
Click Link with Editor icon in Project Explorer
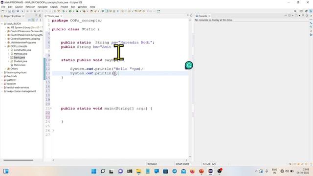coord(33,20)
